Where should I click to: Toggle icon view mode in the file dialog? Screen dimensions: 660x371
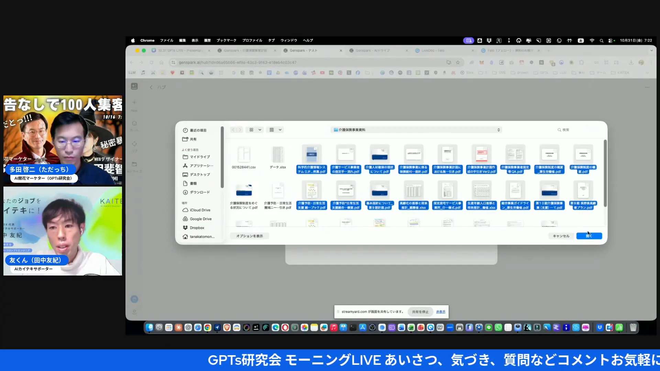click(x=252, y=130)
